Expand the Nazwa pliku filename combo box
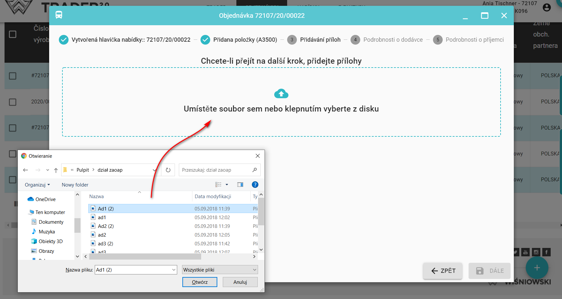Image resolution: width=562 pixels, height=299 pixels. tap(174, 270)
